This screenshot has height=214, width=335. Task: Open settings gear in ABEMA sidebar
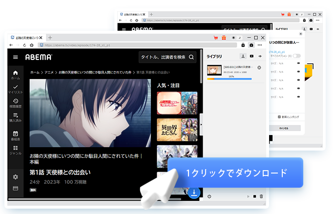[x=16, y=176]
